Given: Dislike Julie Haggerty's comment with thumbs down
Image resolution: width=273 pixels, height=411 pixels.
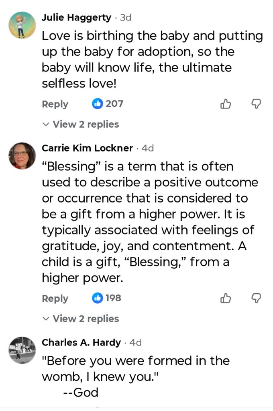Looking at the screenshot, I should click(x=256, y=104).
